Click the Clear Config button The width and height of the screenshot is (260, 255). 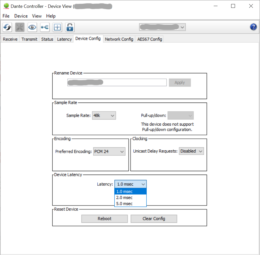click(x=154, y=219)
